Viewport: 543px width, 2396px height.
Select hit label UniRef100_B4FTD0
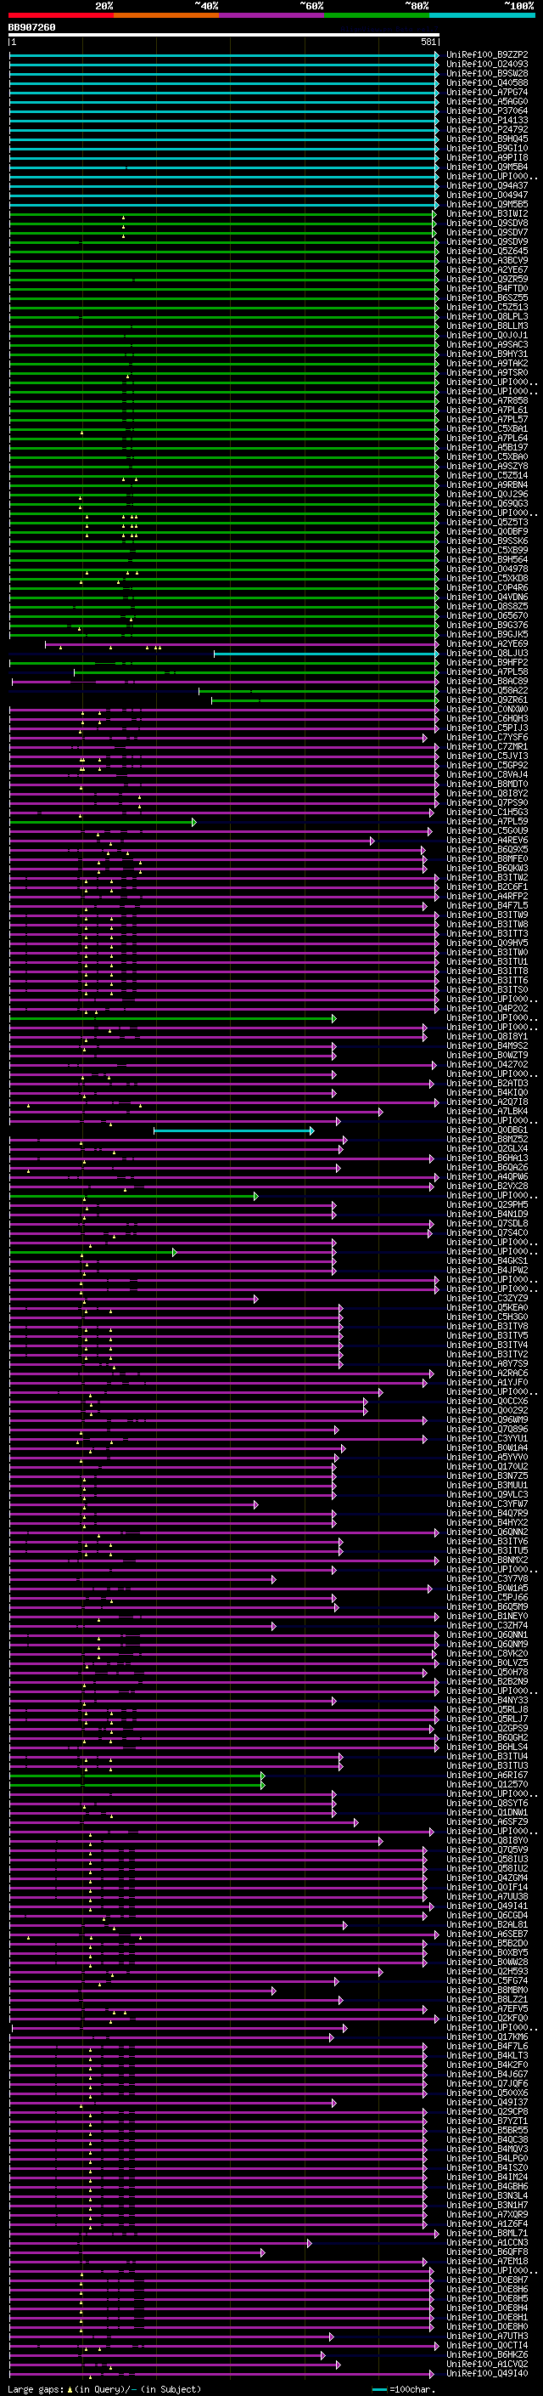tap(487, 288)
